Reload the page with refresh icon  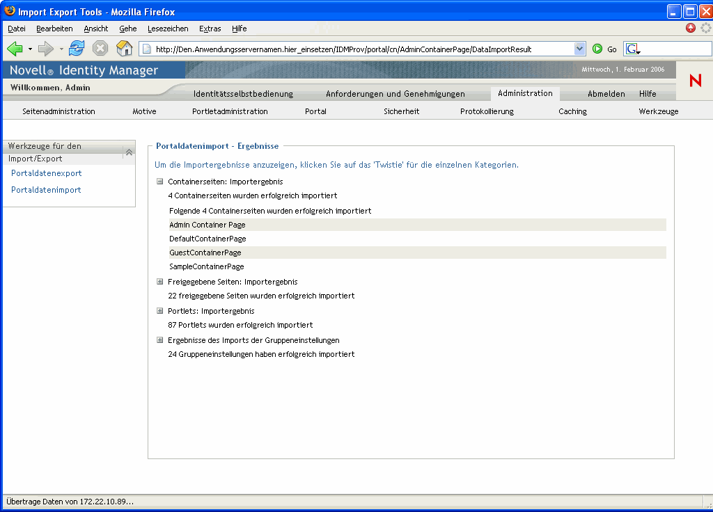pyautogui.click(x=77, y=48)
